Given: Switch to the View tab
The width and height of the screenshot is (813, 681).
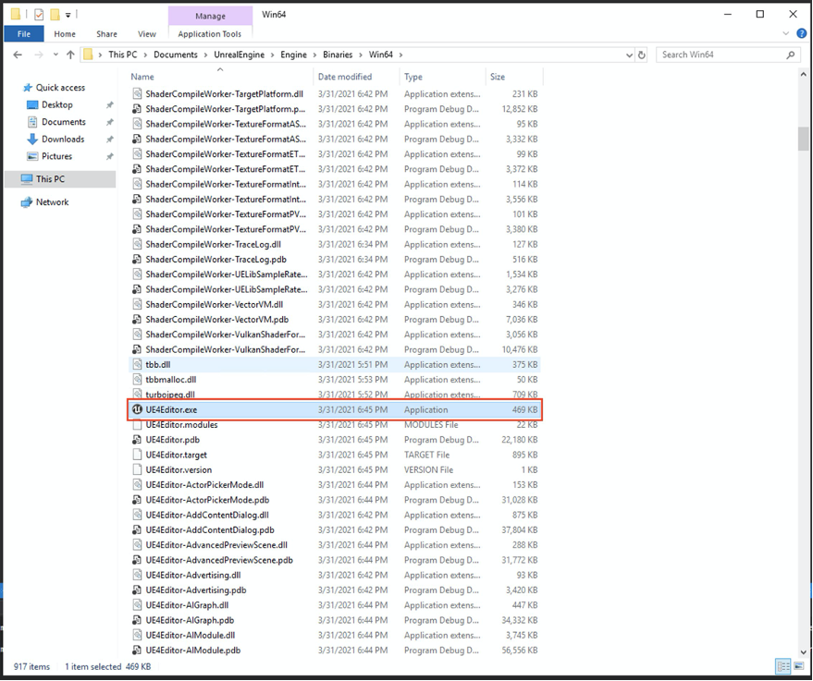Looking at the screenshot, I should pyautogui.click(x=147, y=33).
